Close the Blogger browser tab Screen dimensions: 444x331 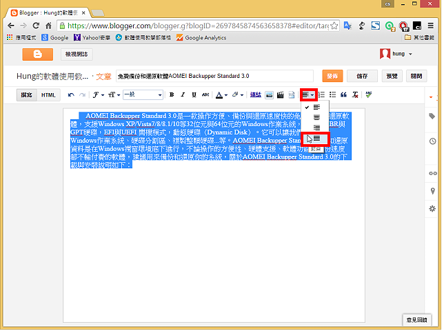[83, 13]
